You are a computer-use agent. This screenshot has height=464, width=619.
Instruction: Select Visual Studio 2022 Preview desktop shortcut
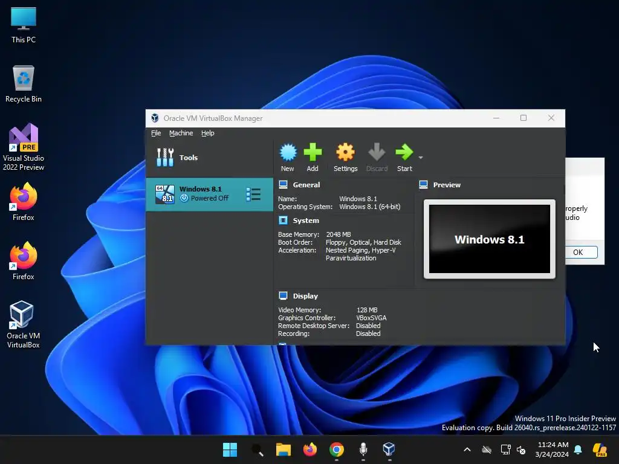[24, 147]
